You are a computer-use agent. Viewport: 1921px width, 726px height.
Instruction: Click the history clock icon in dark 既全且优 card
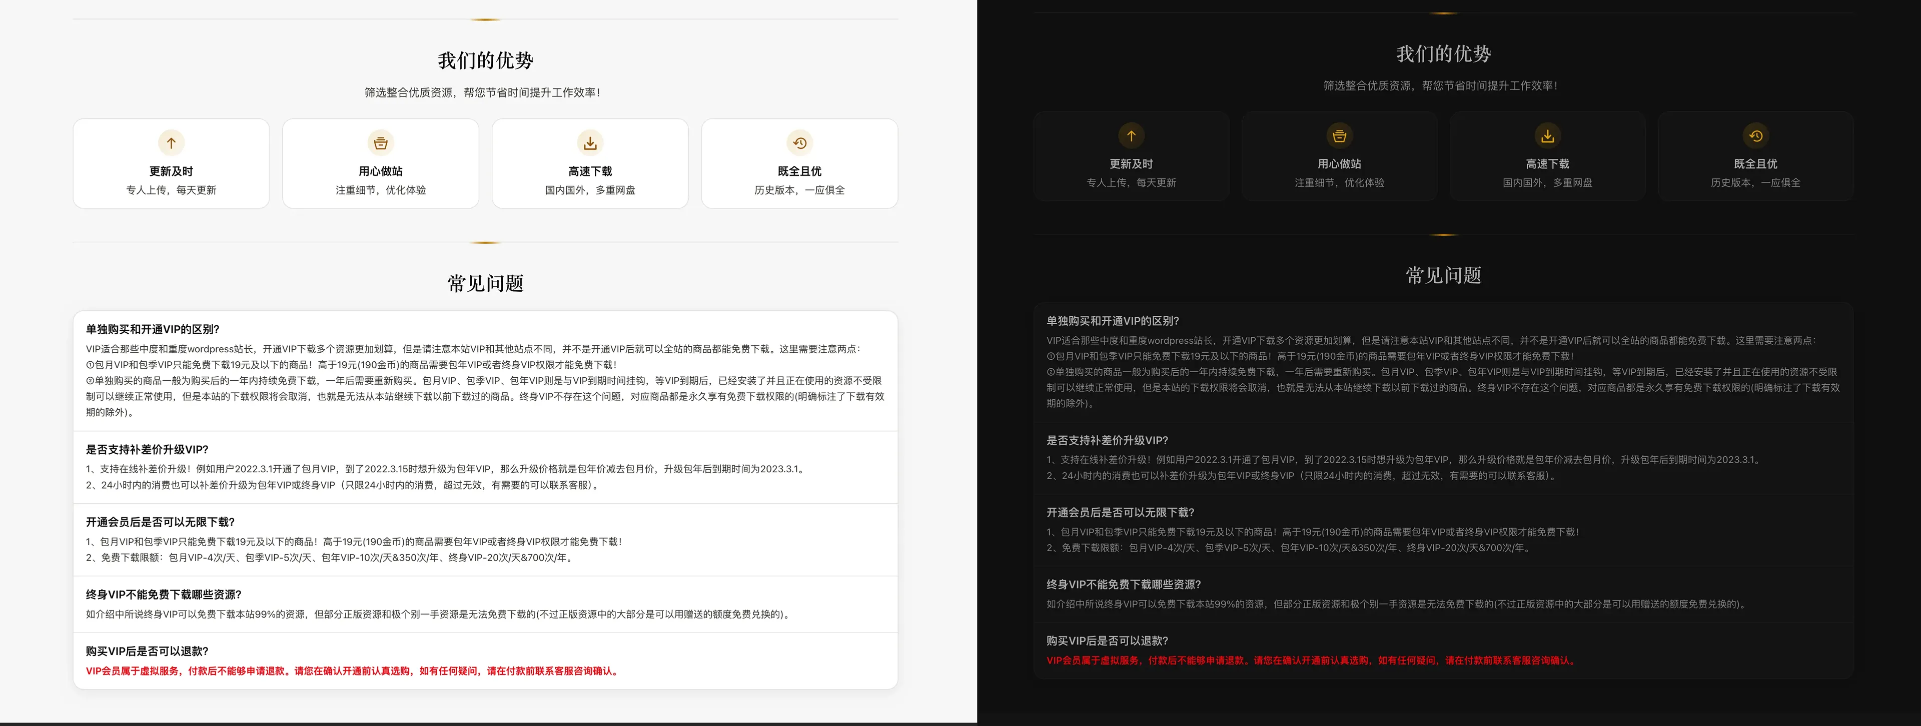pyautogui.click(x=1755, y=135)
